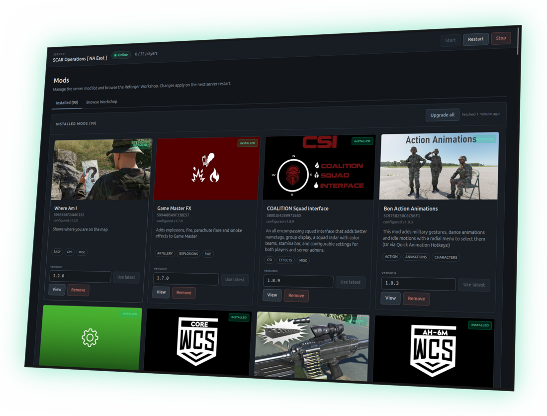Edit version field showing 1.2.0
547x416 pixels.
pyautogui.click(x=80, y=276)
